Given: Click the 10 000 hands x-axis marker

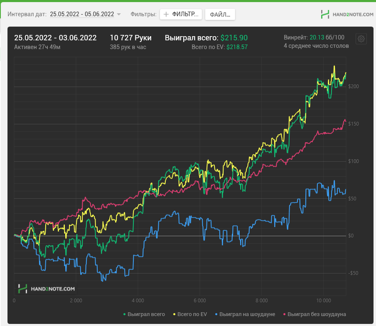Looking at the screenshot, I should tap(324, 301).
